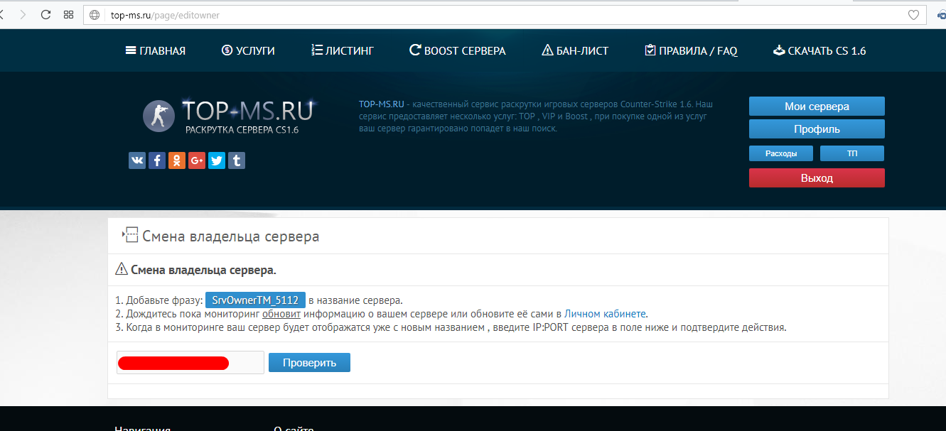Select the SrvOwnerTM_5112 phrase badge
946x431 pixels.
tap(256, 300)
